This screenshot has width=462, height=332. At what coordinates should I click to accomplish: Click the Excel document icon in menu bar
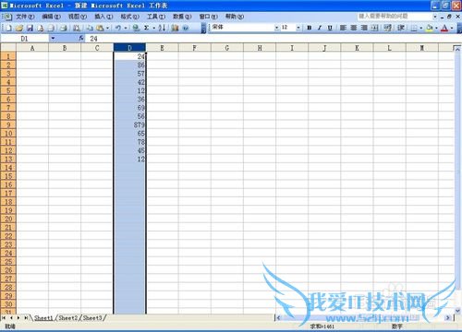(x=7, y=17)
